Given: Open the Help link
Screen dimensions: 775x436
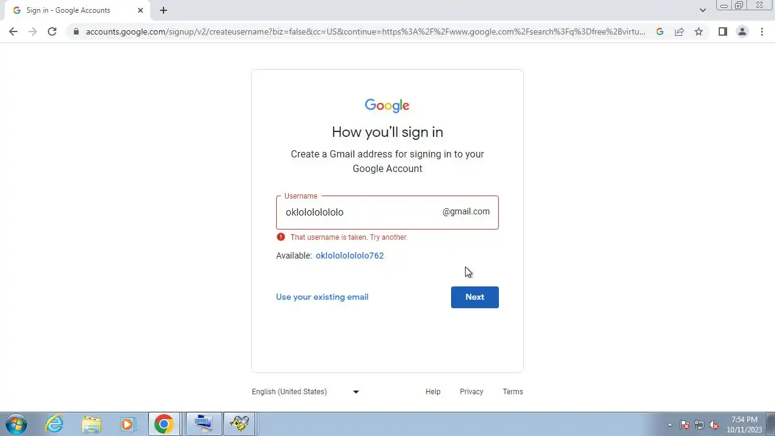Looking at the screenshot, I should pos(433,392).
